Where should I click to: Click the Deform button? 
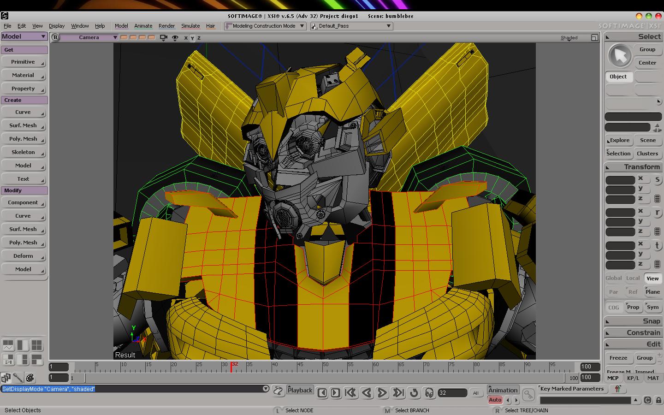pyautogui.click(x=23, y=256)
